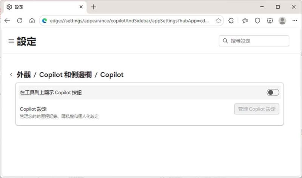Click the gear icon on the 設定 tab
Viewport: 302px width, 178px height.
pyautogui.click(x=9, y=7)
